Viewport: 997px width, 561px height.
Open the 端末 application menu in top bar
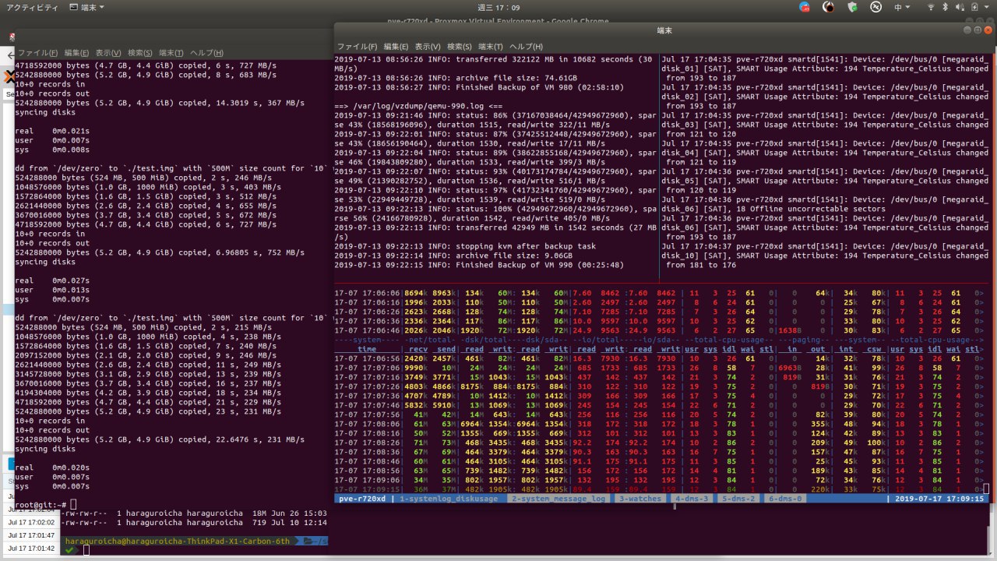click(x=88, y=7)
